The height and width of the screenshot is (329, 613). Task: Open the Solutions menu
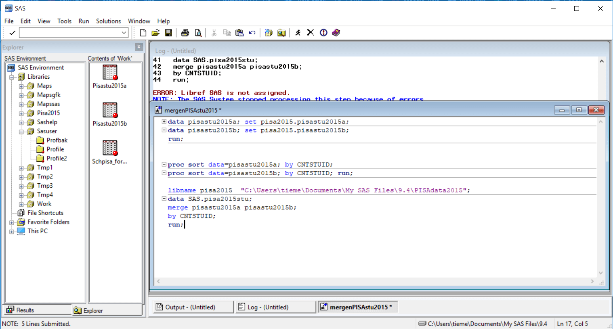[108, 21]
